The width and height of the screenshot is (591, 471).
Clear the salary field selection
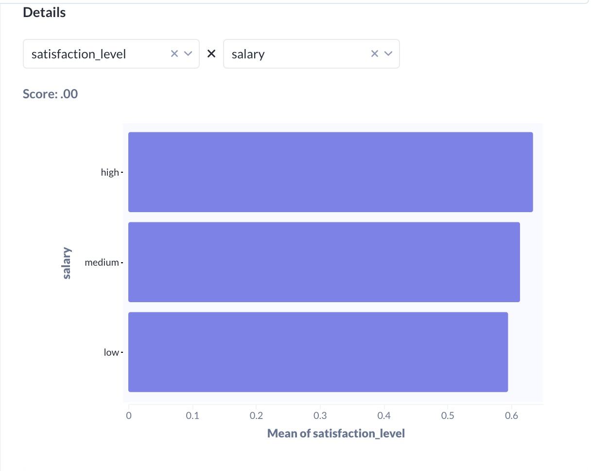[374, 54]
